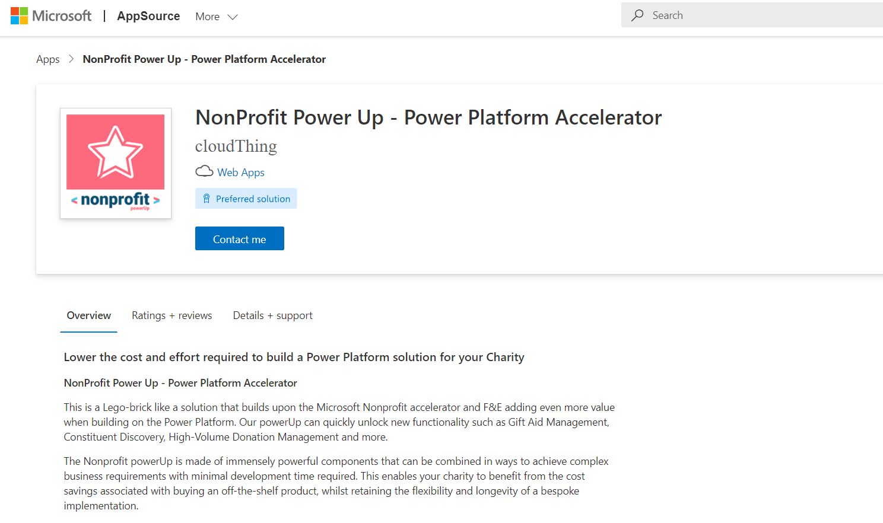Open the Details + support tab

[273, 315]
